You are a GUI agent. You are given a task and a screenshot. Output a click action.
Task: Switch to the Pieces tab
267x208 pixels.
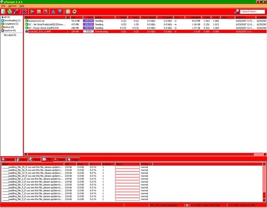point(35,160)
